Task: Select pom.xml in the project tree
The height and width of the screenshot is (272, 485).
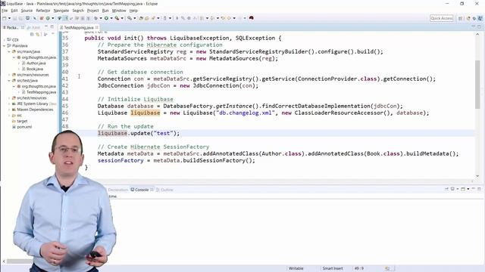Action: pos(22,127)
